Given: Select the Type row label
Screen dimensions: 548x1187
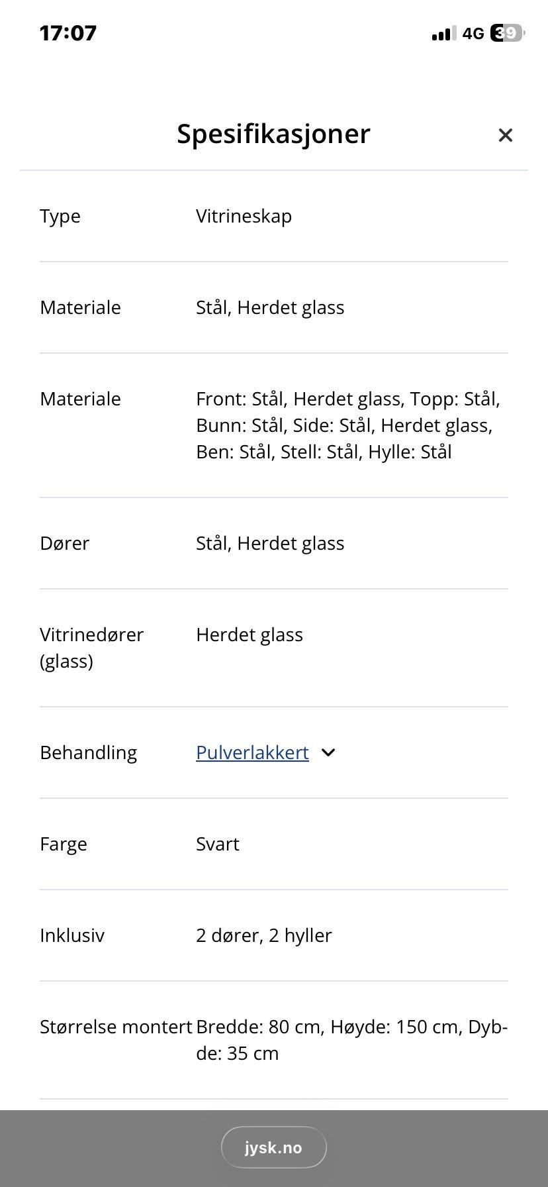Looking at the screenshot, I should 60,216.
